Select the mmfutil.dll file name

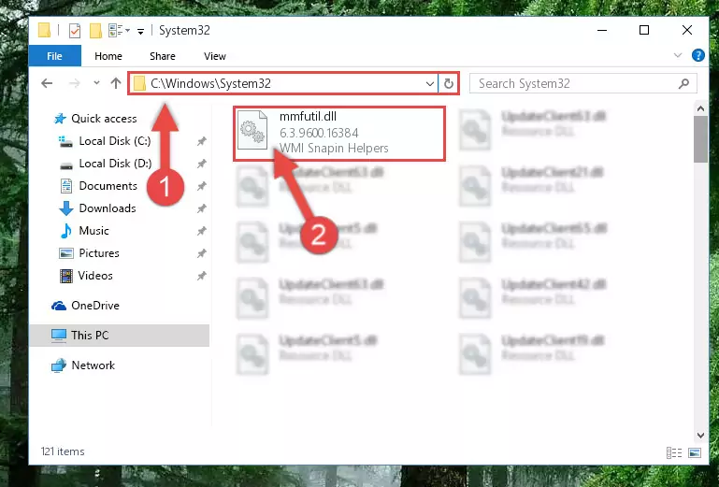coord(308,117)
